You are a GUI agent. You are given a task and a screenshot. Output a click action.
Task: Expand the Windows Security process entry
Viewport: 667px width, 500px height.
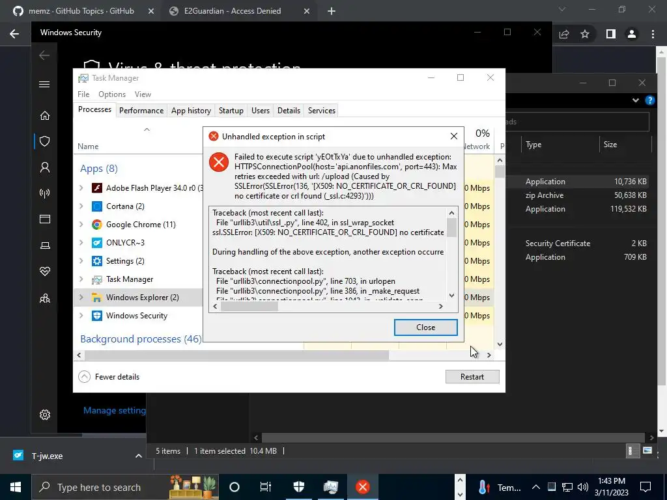point(81,316)
